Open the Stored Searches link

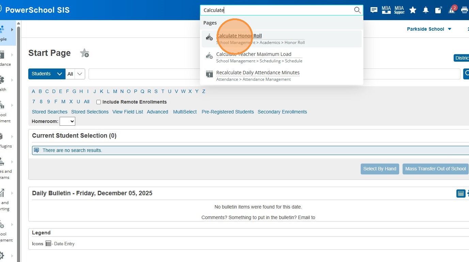coord(50,112)
